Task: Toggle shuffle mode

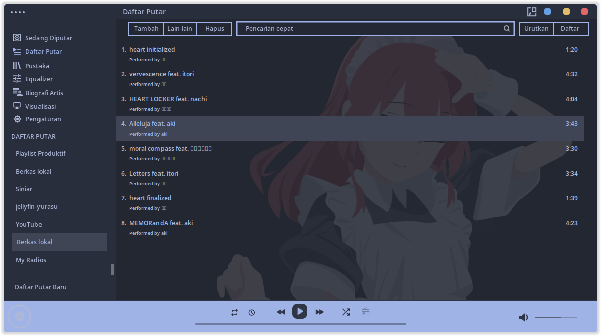Action: (346, 312)
